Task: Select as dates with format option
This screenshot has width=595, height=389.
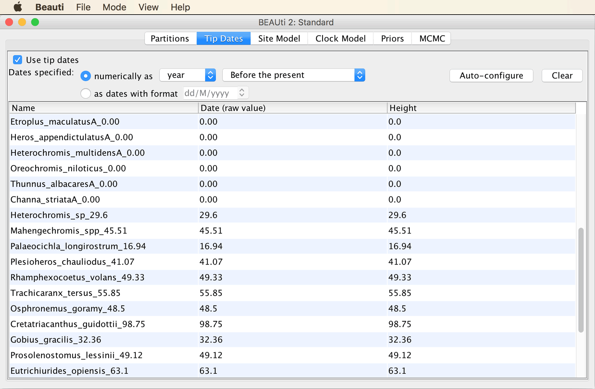Action: [85, 93]
